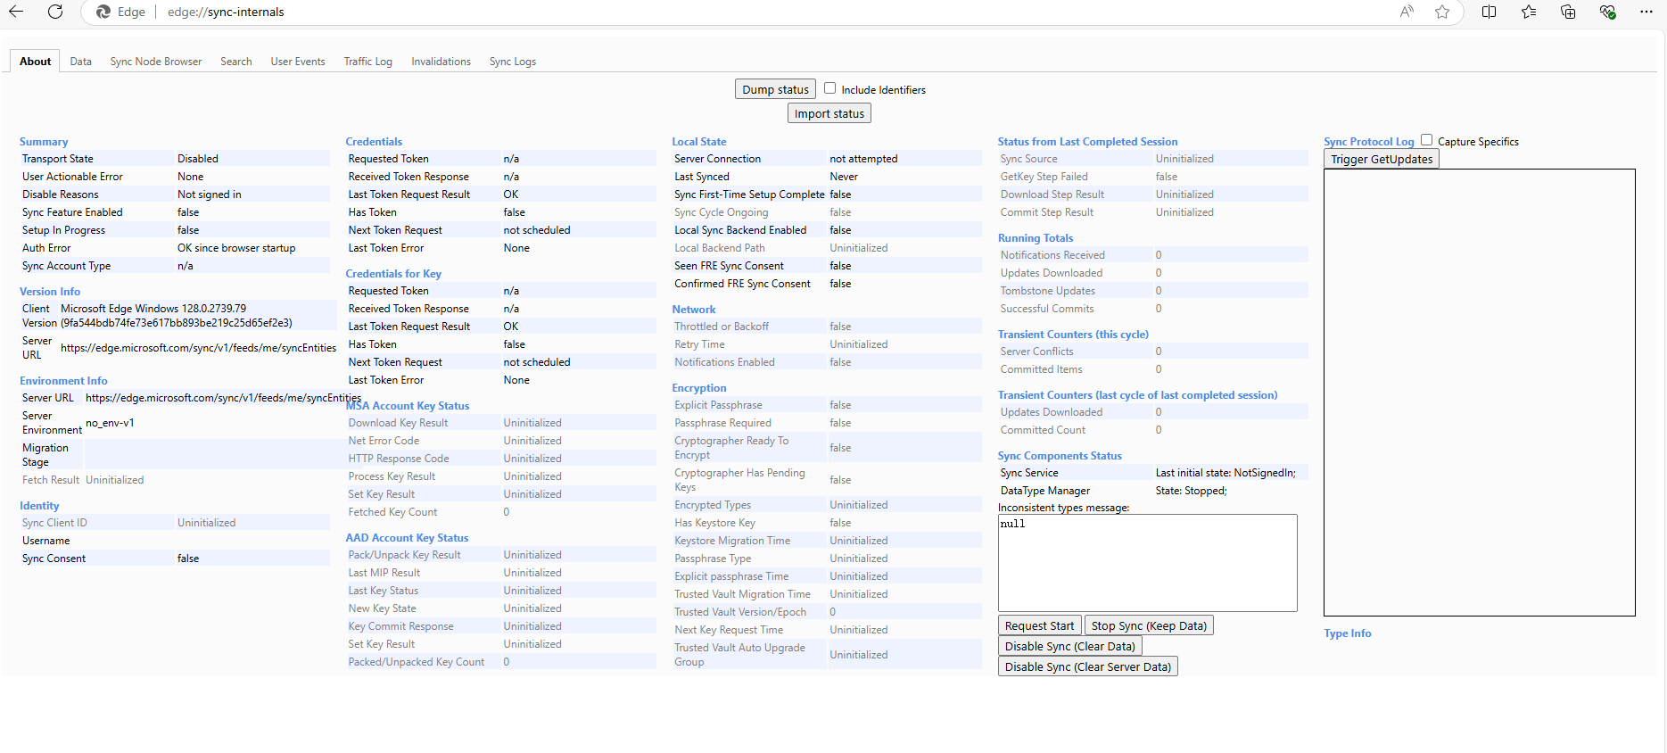
Task: Click the Sync Protocol Log heading
Action: (1369, 141)
